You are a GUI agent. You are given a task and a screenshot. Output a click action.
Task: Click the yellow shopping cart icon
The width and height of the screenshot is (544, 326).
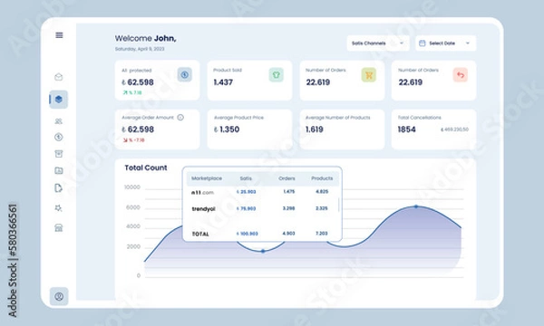pyautogui.click(x=368, y=75)
